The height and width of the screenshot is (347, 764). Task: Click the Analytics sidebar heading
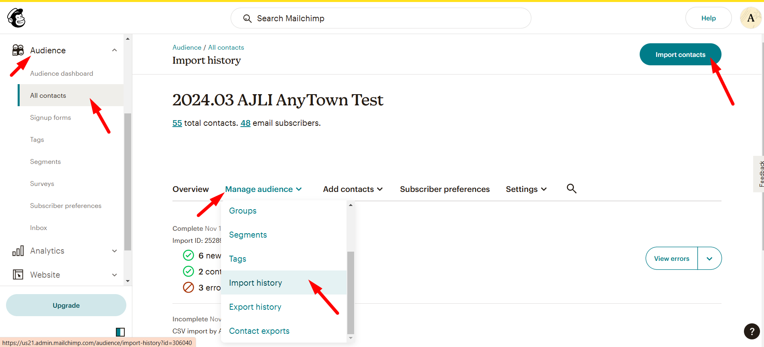point(47,251)
